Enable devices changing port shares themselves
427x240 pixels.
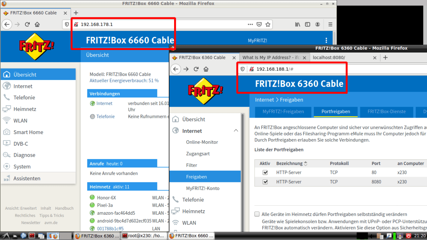point(257,214)
